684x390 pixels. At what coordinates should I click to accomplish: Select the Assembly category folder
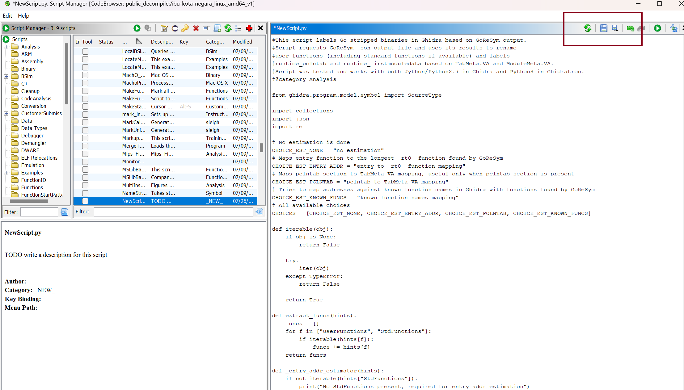coord(32,61)
